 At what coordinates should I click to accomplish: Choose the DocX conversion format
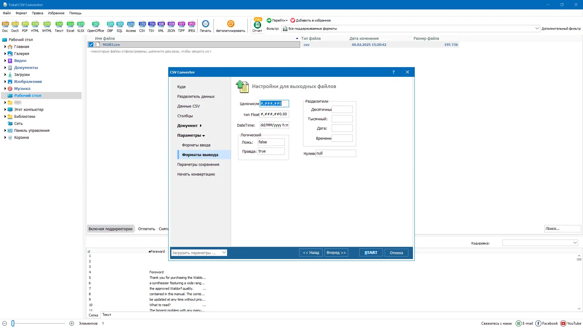coord(15,26)
